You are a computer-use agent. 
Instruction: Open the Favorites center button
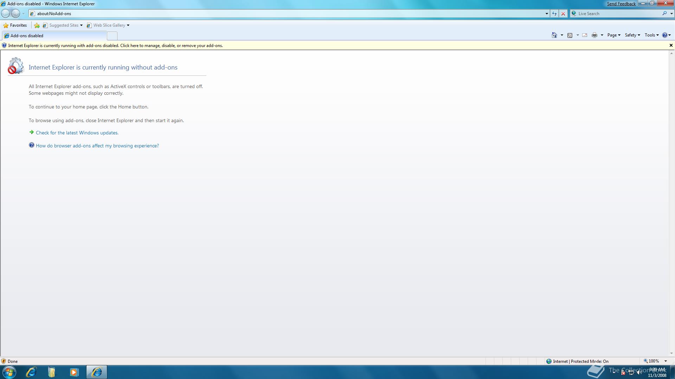click(15, 25)
